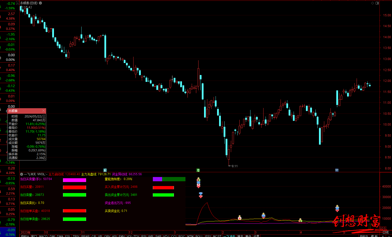
Task: Close the 永顺泰 data info popup
Action: tap(43, 111)
